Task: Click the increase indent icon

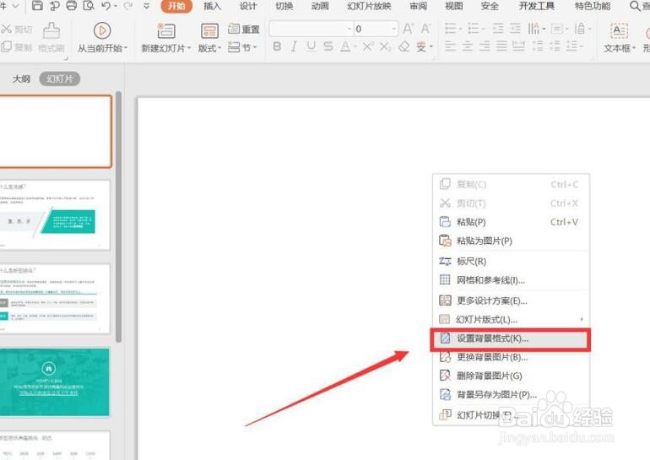Action: [515, 29]
